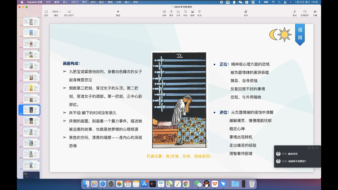Click the 代表元素 orange caption text
This screenshot has height=190, width=338.
(x=179, y=156)
